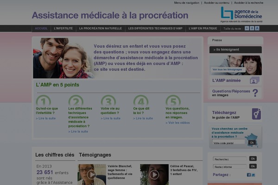Open the Ils témoignent section
278x185 pixels.
[235, 50]
